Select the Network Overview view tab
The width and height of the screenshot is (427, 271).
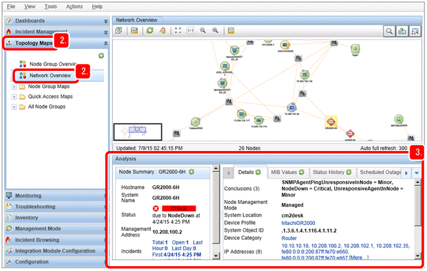coord(137,20)
